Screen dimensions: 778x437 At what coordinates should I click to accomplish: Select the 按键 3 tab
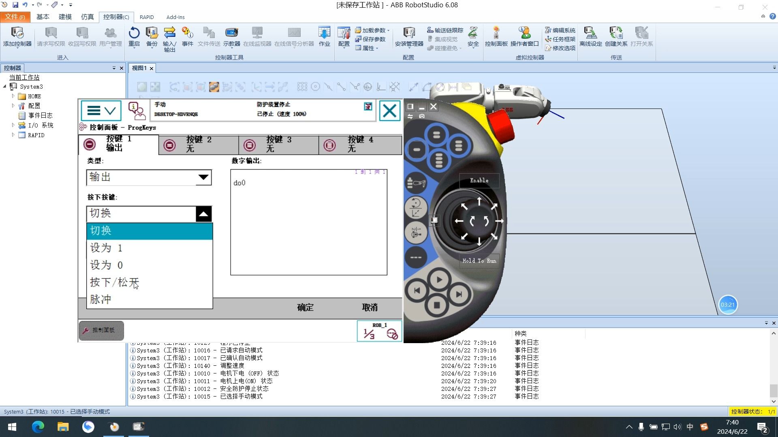(x=279, y=144)
